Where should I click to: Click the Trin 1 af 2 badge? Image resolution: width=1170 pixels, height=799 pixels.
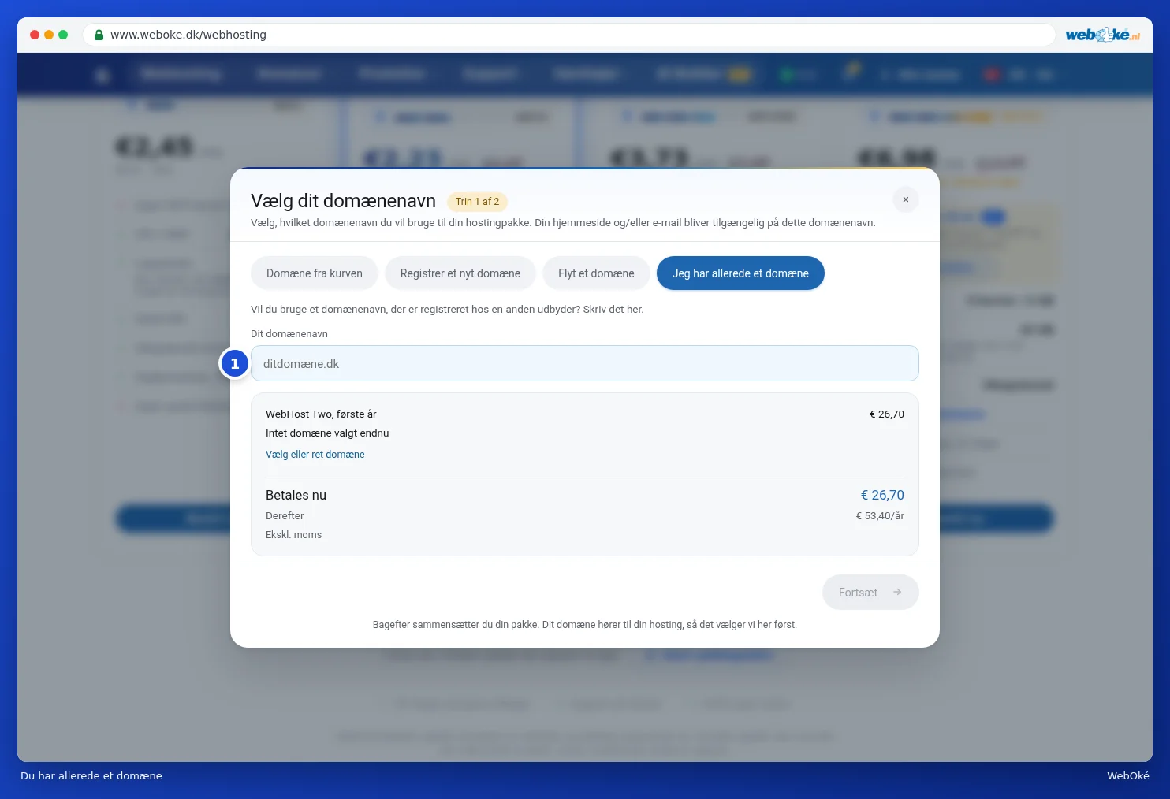tap(477, 202)
